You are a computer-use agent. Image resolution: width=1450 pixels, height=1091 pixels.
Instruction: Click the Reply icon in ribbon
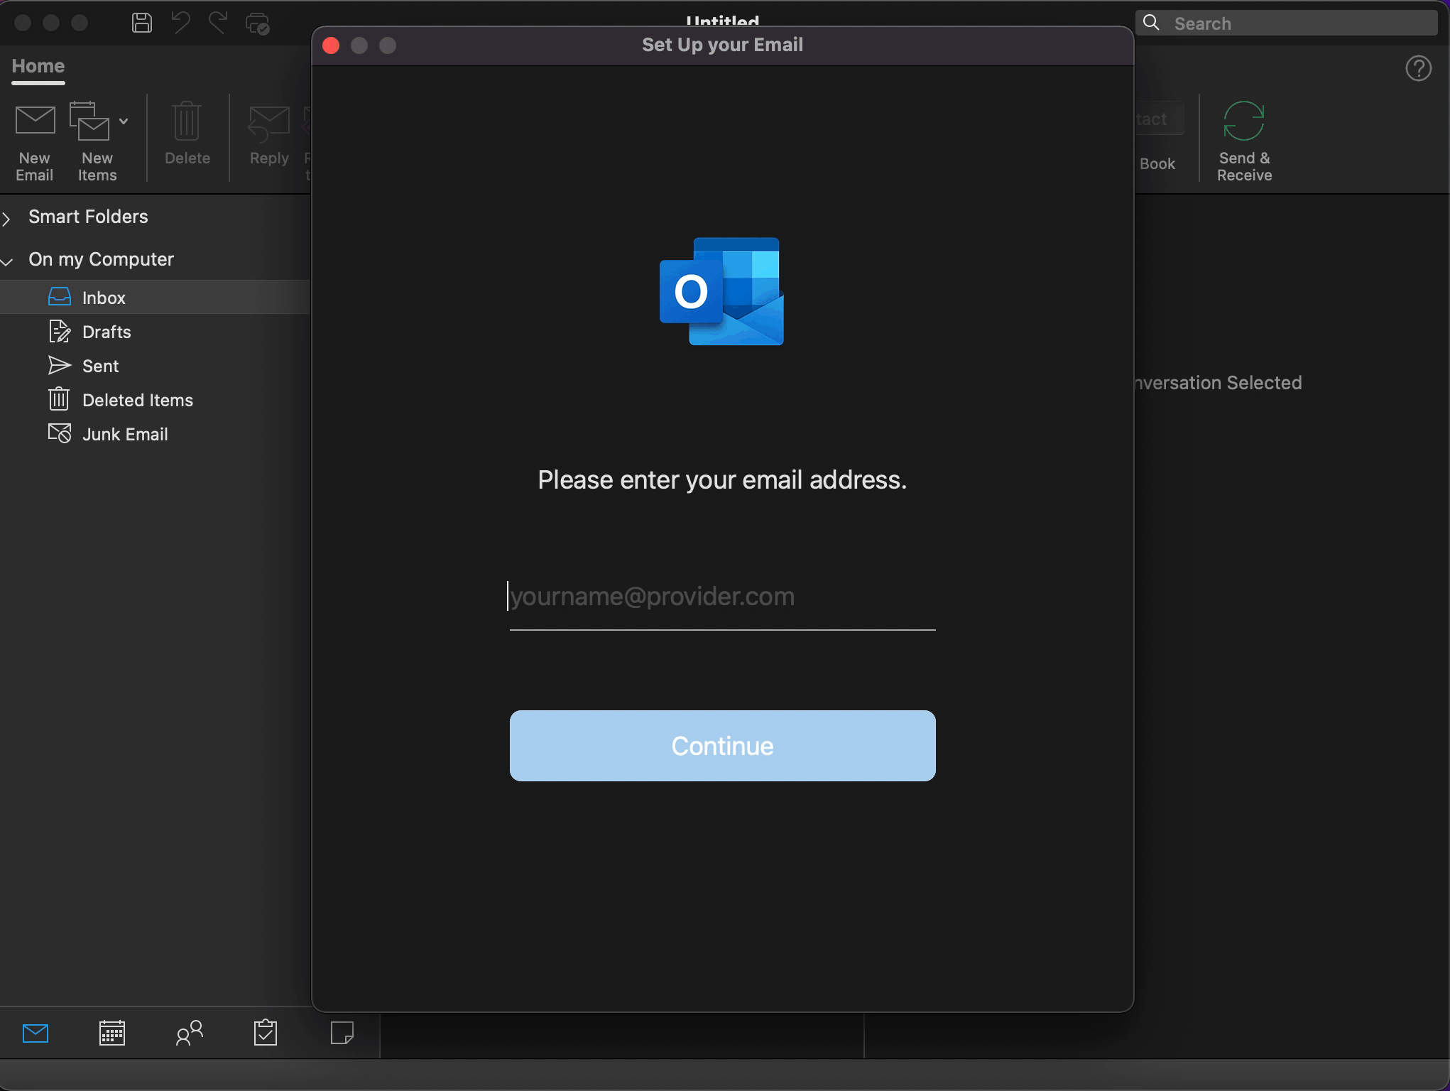[268, 122]
